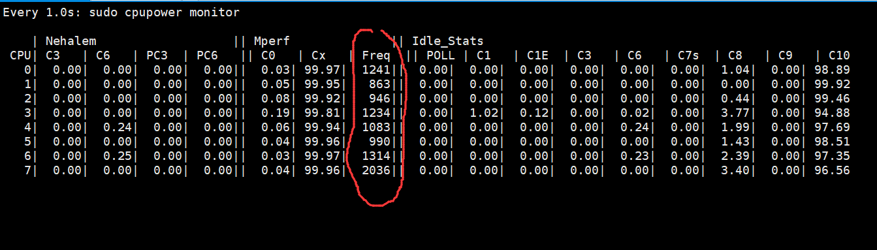Select frequency value 2036
The image size is (877, 250).
pyautogui.click(x=376, y=170)
